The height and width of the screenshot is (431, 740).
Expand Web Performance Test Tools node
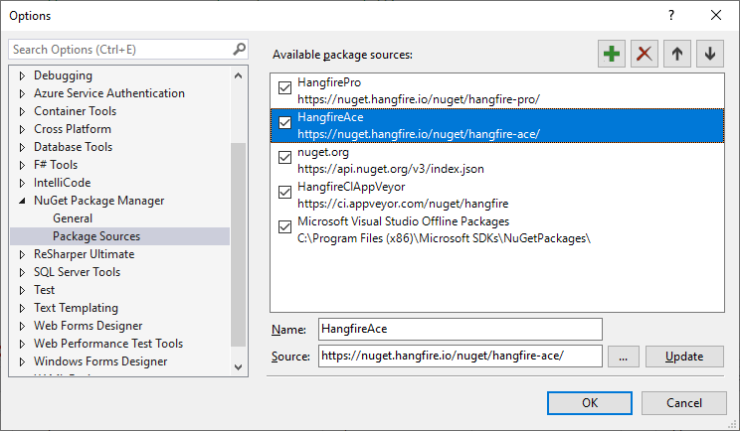coord(22,344)
